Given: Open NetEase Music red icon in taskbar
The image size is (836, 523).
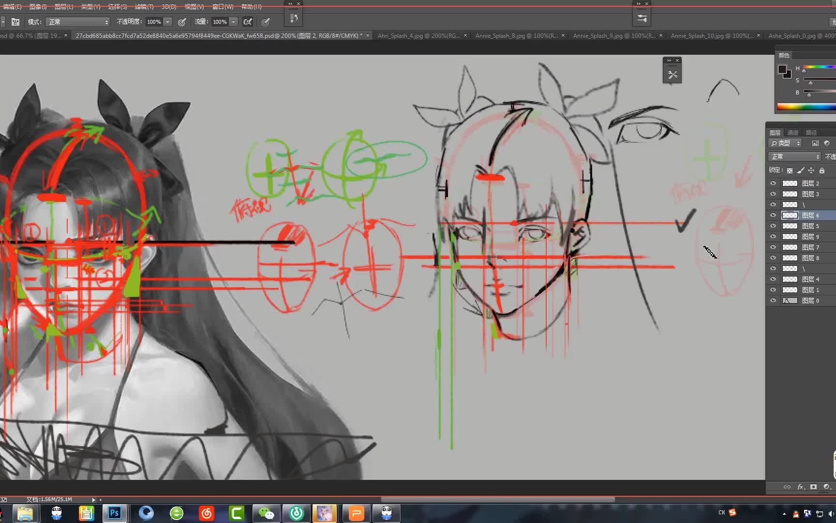Looking at the screenshot, I should [207, 513].
